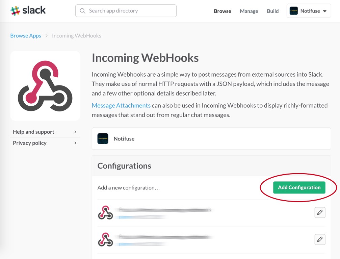Open the Browse menu
The image size is (340, 259).
point(223,11)
